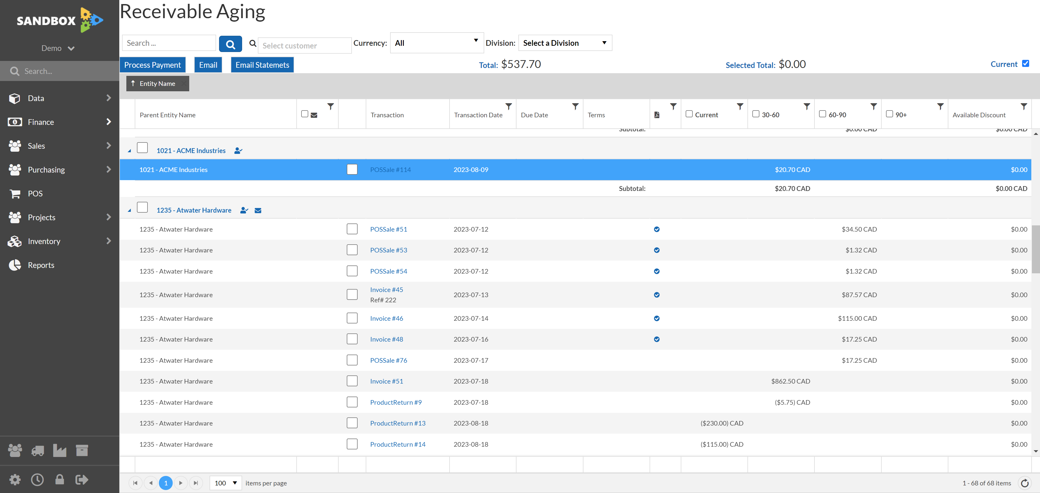Check the 1235 - Atwater Hardware group checkbox
1040x493 pixels.
point(142,207)
